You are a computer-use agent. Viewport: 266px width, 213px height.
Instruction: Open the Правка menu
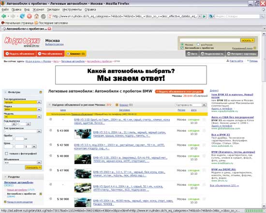[16, 10]
